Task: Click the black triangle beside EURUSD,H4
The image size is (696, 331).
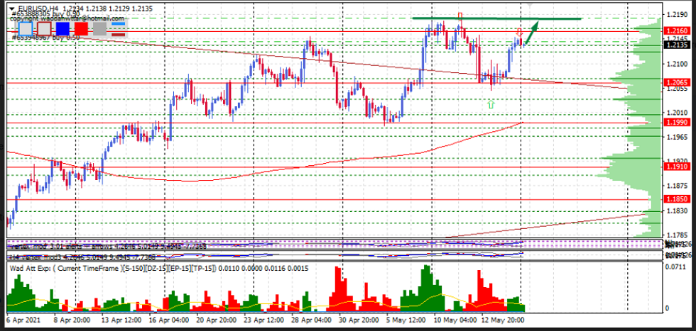Action: pyautogui.click(x=11, y=9)
